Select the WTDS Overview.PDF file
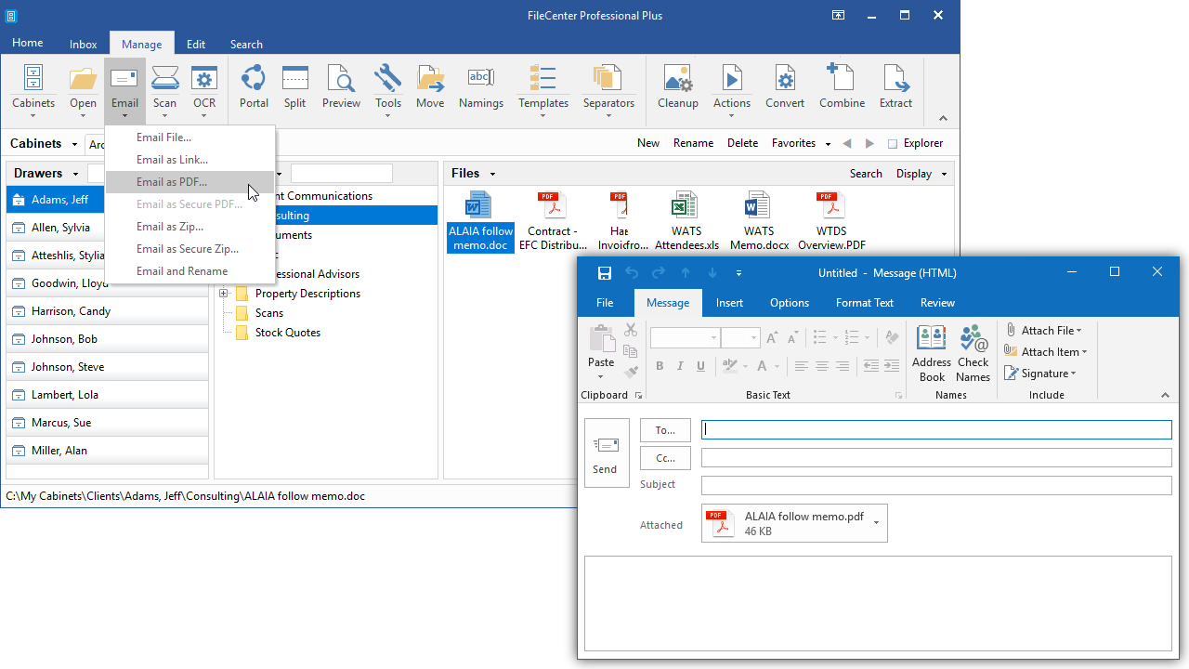Image resolution: width=1189 pixels, height=669 pixels. (x=831, y=221)
